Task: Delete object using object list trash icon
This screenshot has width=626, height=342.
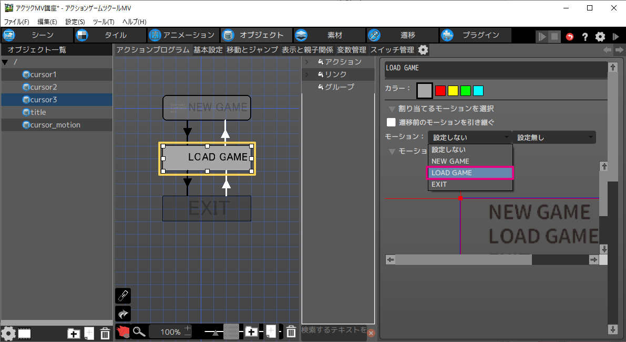Action: (x=105, y=333)
